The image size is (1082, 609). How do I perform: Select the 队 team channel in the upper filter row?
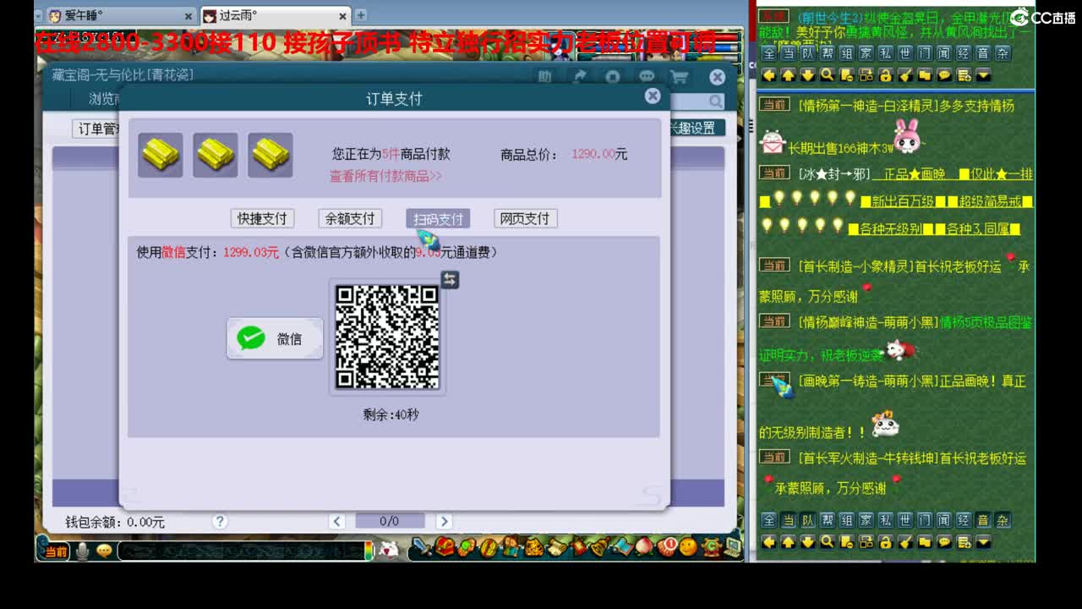(x=807, y=52)
